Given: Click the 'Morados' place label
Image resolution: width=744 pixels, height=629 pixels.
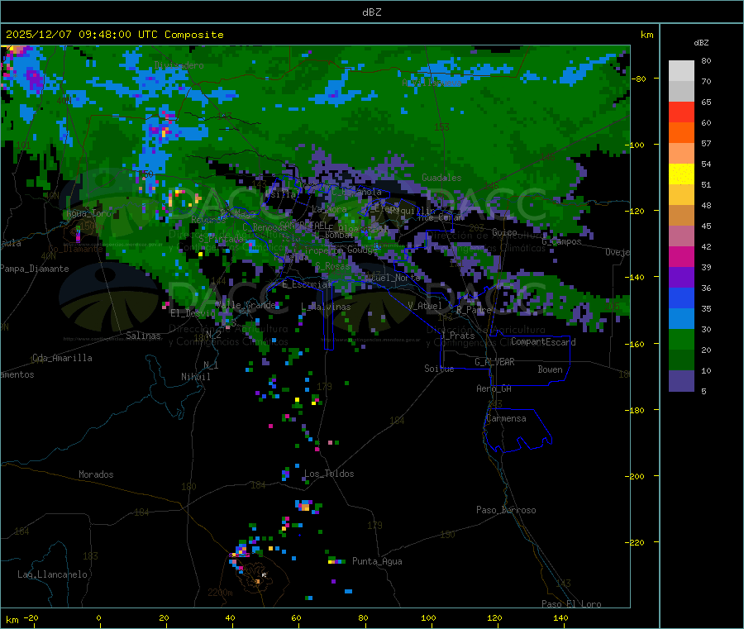Looking at the screenshot, I should tap(96, 474).
